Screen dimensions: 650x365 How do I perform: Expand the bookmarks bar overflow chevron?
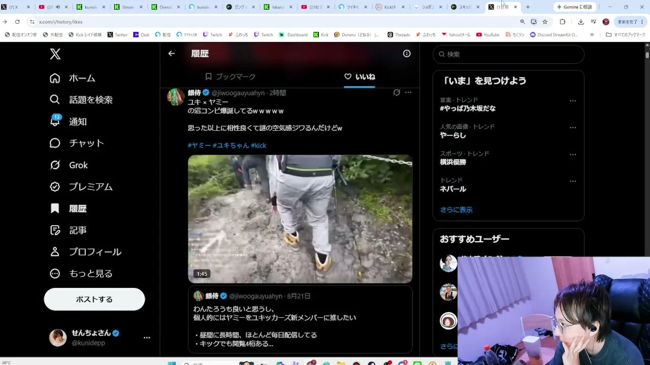[592, 35]
